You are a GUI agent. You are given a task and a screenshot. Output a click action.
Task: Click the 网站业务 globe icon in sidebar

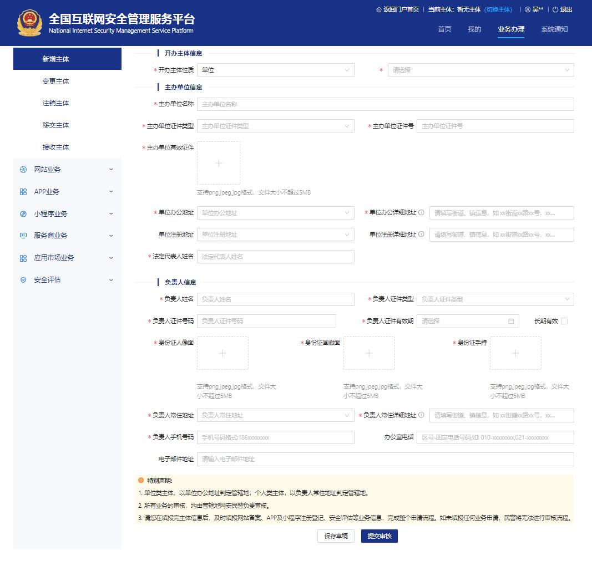coord(23,170)
